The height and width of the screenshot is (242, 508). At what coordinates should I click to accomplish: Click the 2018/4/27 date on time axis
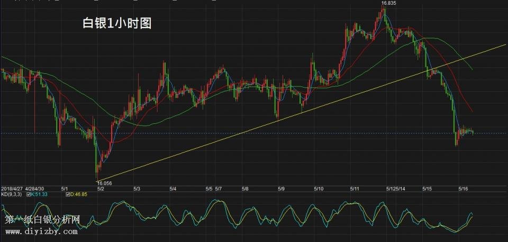click(12, 188)
